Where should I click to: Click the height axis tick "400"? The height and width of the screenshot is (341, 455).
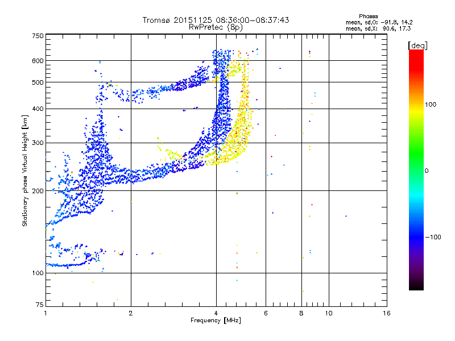coord(38,109)
